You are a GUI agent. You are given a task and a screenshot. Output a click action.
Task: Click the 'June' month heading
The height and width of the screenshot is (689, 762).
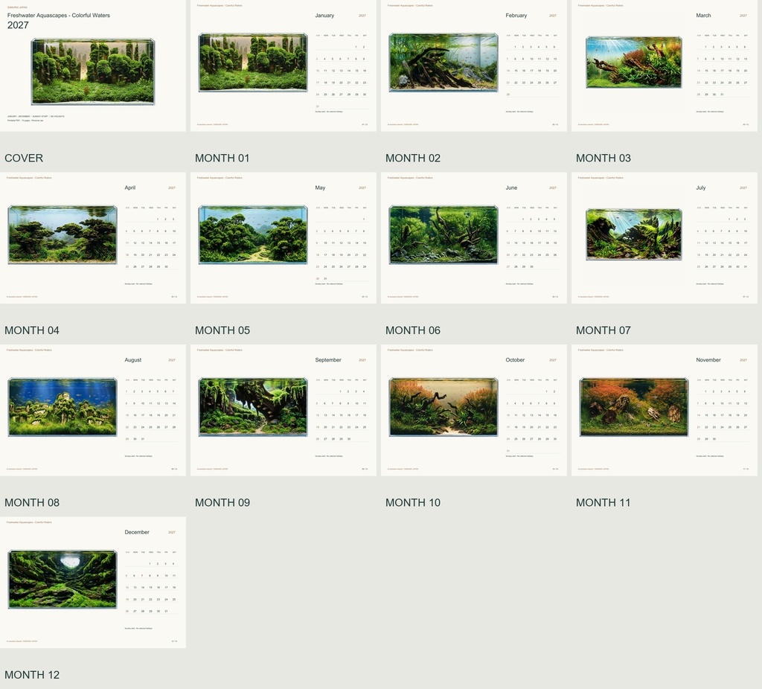511,188
